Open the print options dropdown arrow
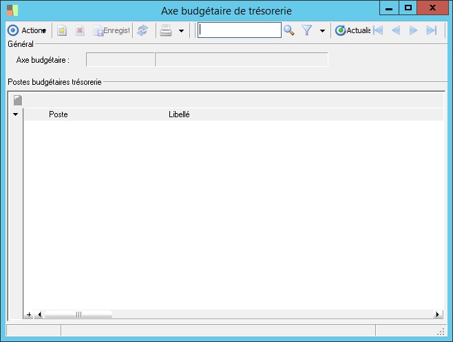The width and height of the screenshot is (453, 342). 181,30
